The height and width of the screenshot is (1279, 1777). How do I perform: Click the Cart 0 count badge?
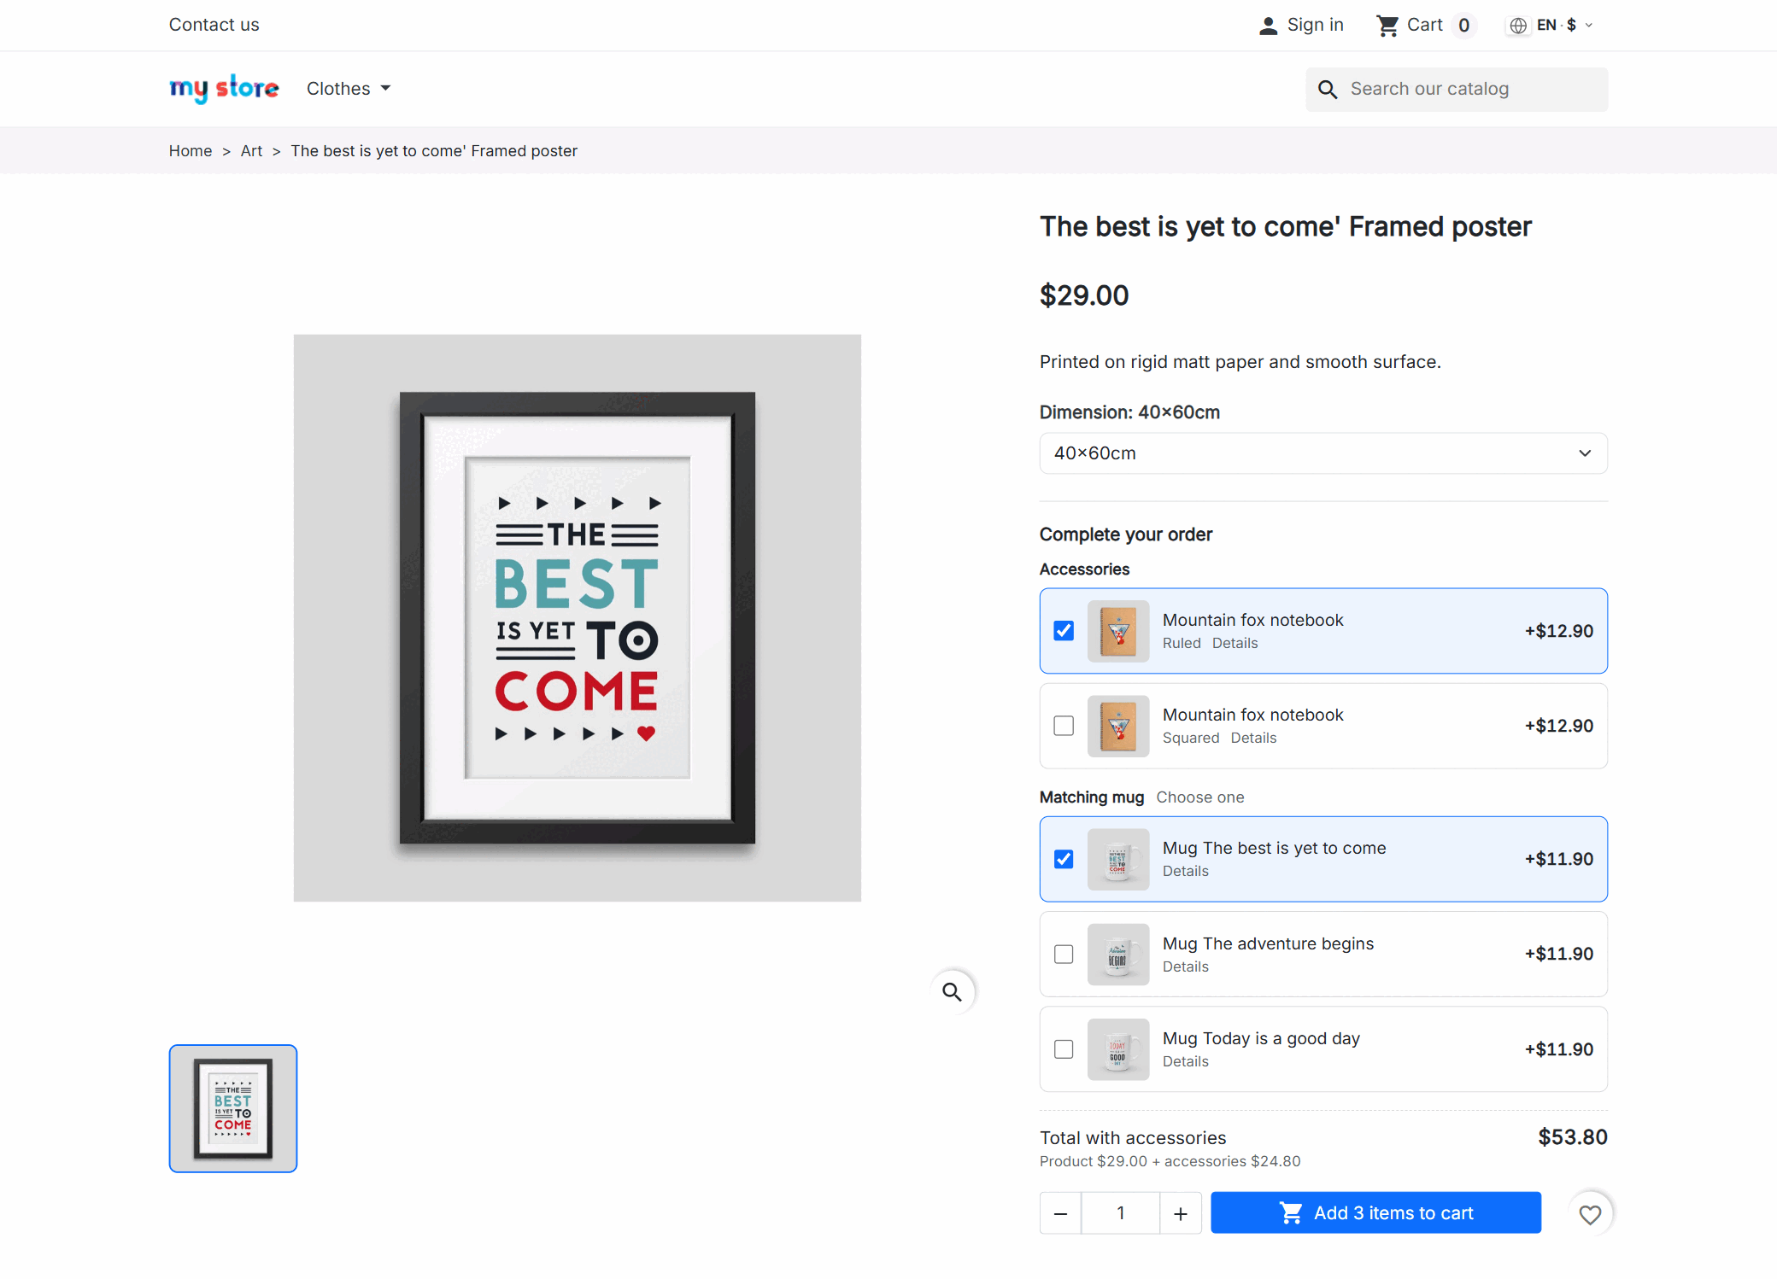coord(1463,26)
